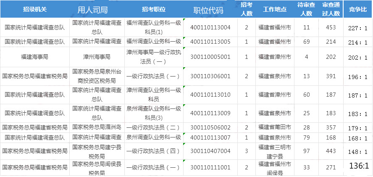The width and height of the screenshot is (373, 177).
Task: Click 国家税务总局建宁县税务局 cell
Action: [x=97, y=151]
